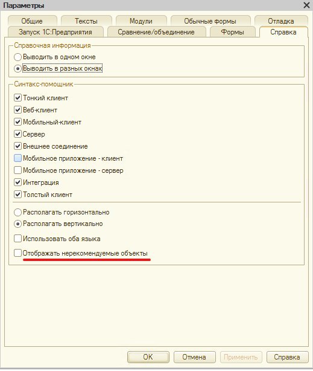Select Располагать вертикально radio option
The image size is (313, 371).
(x=17, y=224)
